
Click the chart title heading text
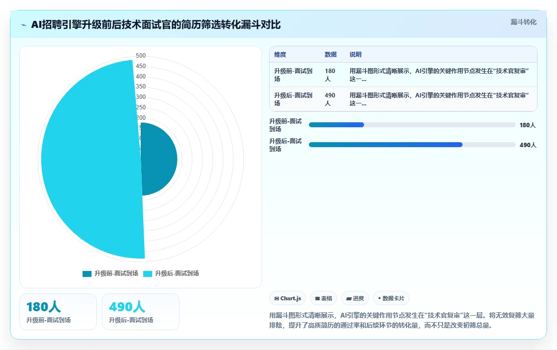[156, 24]
